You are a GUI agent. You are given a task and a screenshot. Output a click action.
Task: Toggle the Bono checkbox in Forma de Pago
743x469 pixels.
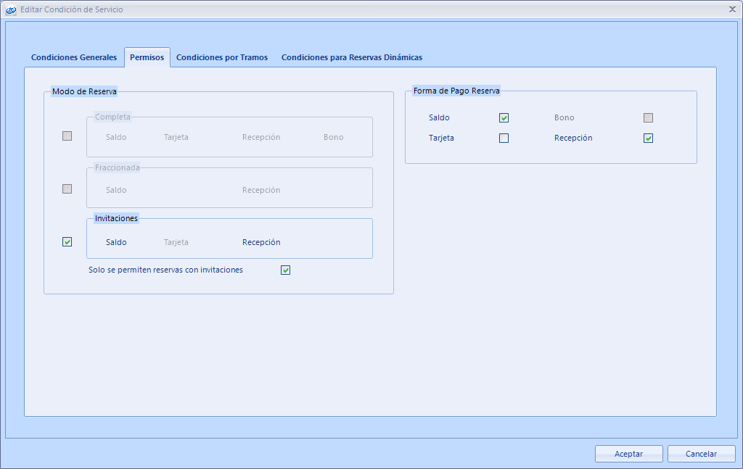(x=649, y=118)
